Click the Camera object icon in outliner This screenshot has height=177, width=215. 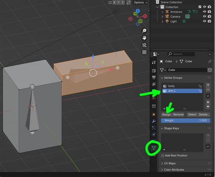[167, 16]
